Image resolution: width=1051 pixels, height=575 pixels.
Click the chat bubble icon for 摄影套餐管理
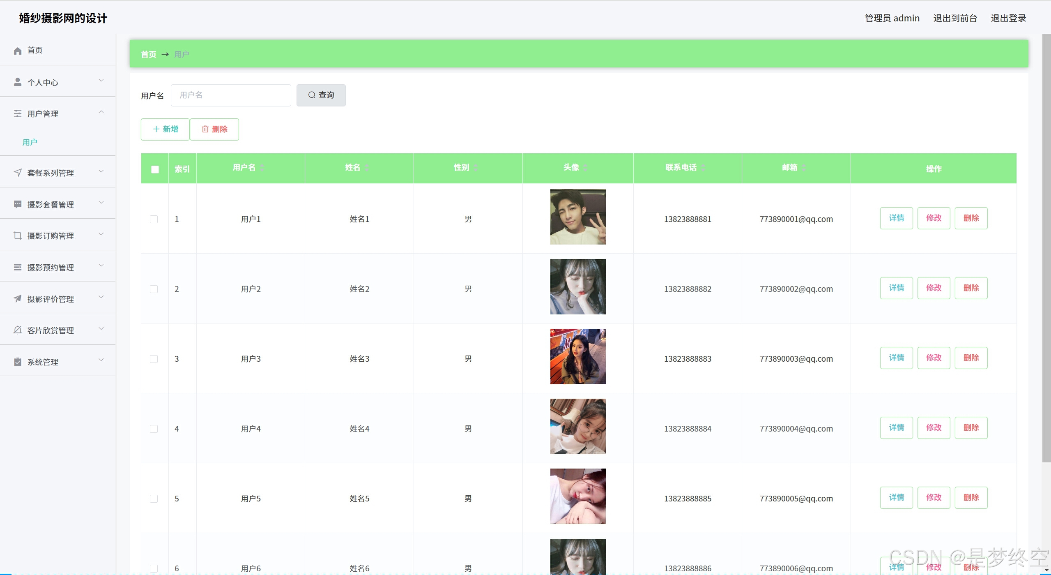coord(17,204)
